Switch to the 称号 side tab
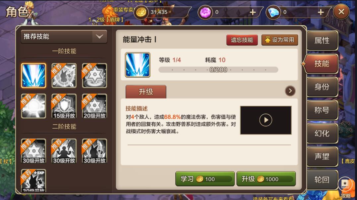The height and width of the screenshot is (200, 357). click(322, 110)
